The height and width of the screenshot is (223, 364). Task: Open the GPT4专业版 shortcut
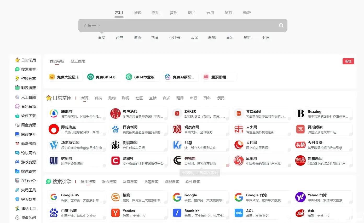pyautogui.click(x=142, y=77)
